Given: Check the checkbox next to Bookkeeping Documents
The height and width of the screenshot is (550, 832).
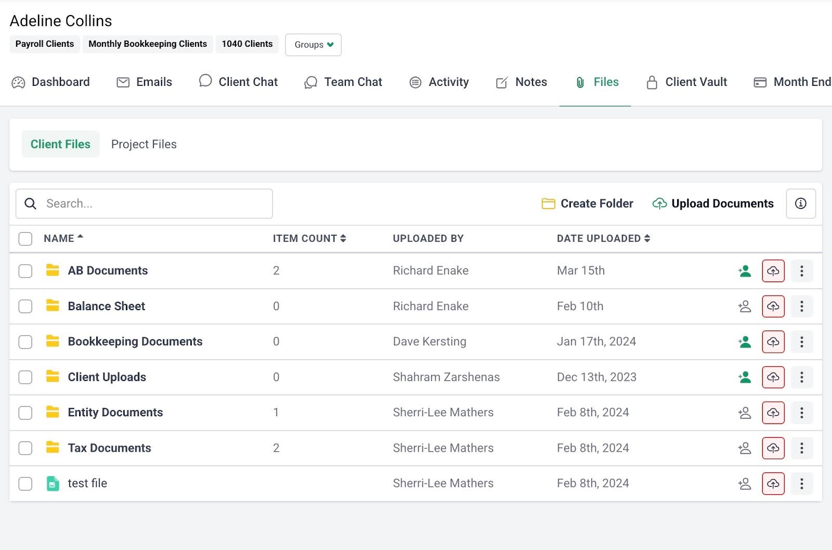Looking at the screenshot, I should 25,342.
